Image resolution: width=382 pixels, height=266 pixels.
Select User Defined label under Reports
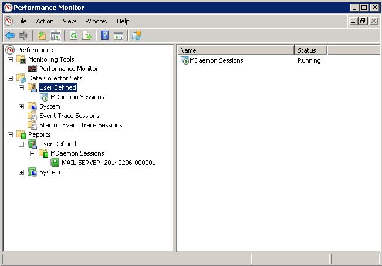[x=58, y=144]
